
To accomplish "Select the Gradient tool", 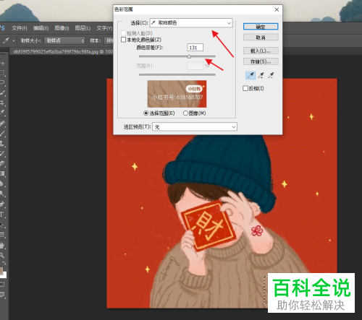I will click(x=2, y=173).
